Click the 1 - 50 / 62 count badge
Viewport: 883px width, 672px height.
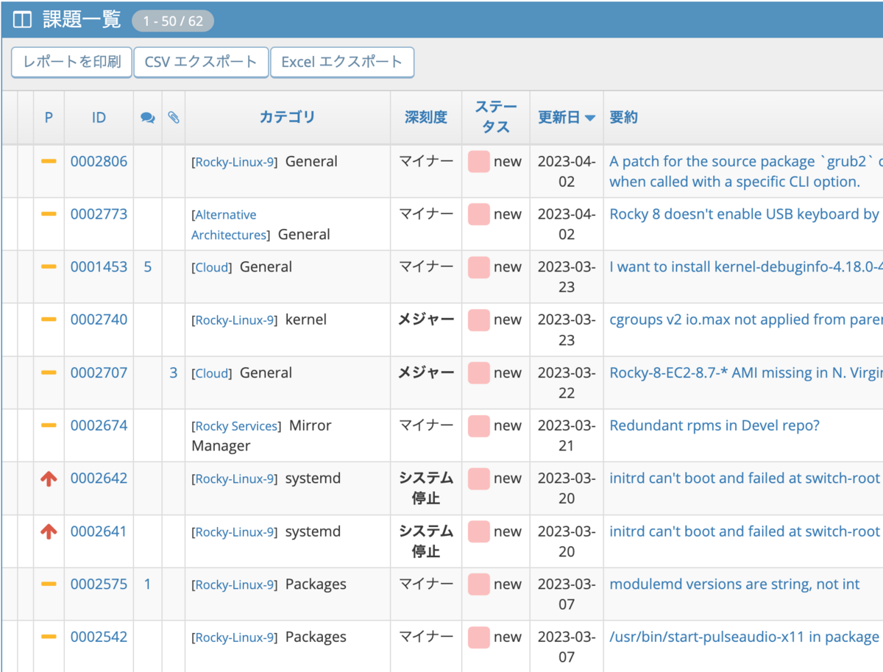(x=173, y=21)
